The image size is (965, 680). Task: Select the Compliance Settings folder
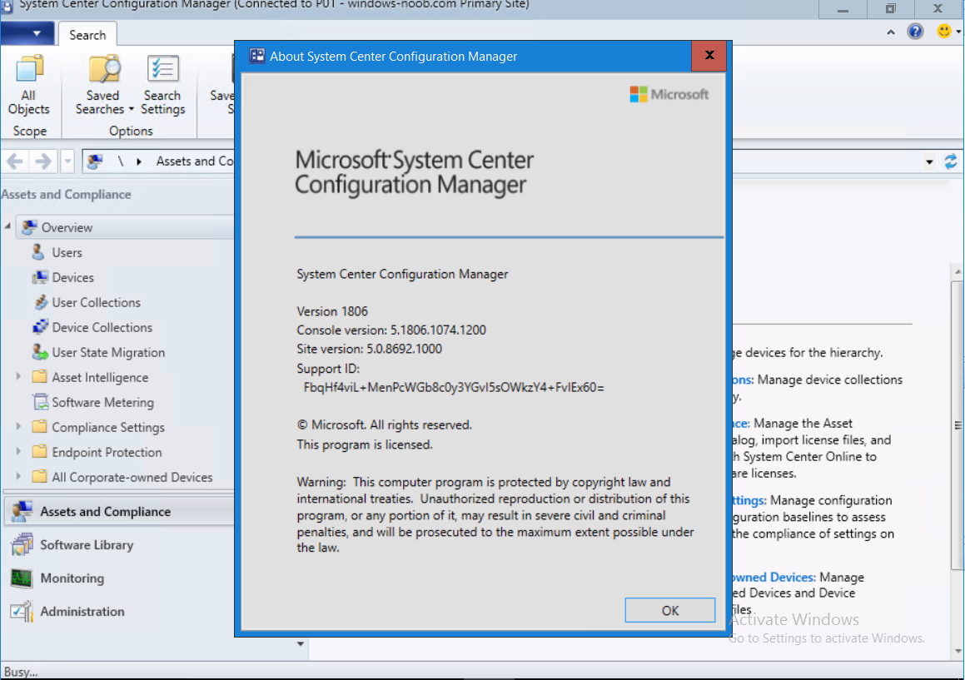click(107, 427)
